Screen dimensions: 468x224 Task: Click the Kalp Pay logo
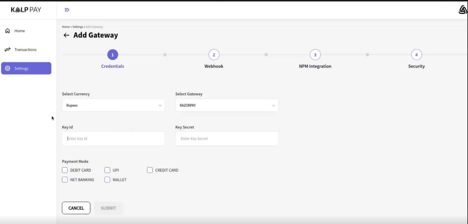[x=26, y=10]
